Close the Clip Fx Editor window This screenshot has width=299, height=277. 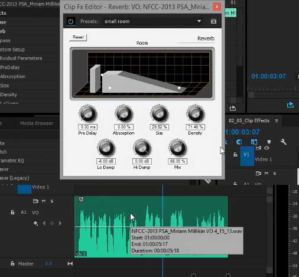point(217,7)
